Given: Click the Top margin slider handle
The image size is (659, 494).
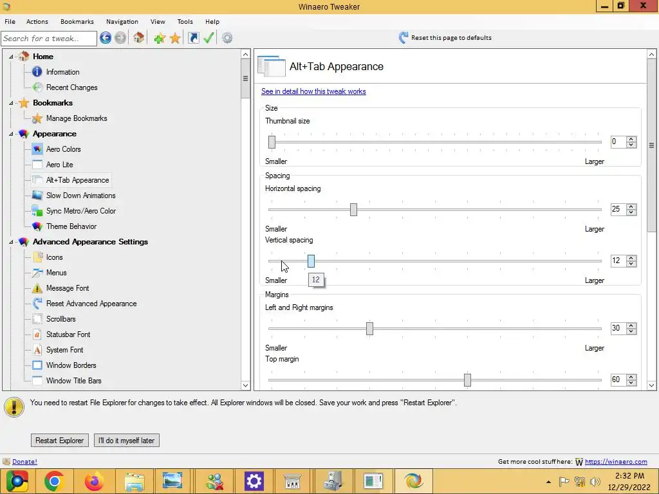Looking at the screenshot, I should (467, 380).
